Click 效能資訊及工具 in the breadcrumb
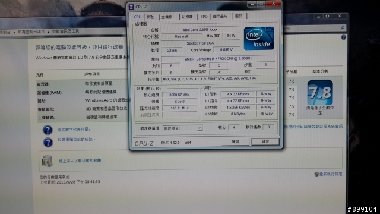Viewport: 380px width, 214px height. (65, 32)
